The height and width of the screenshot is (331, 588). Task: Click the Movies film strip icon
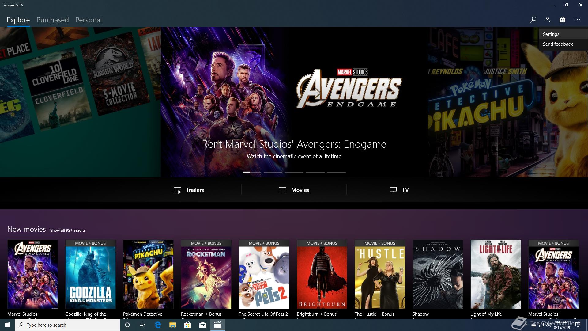point(282,190)
